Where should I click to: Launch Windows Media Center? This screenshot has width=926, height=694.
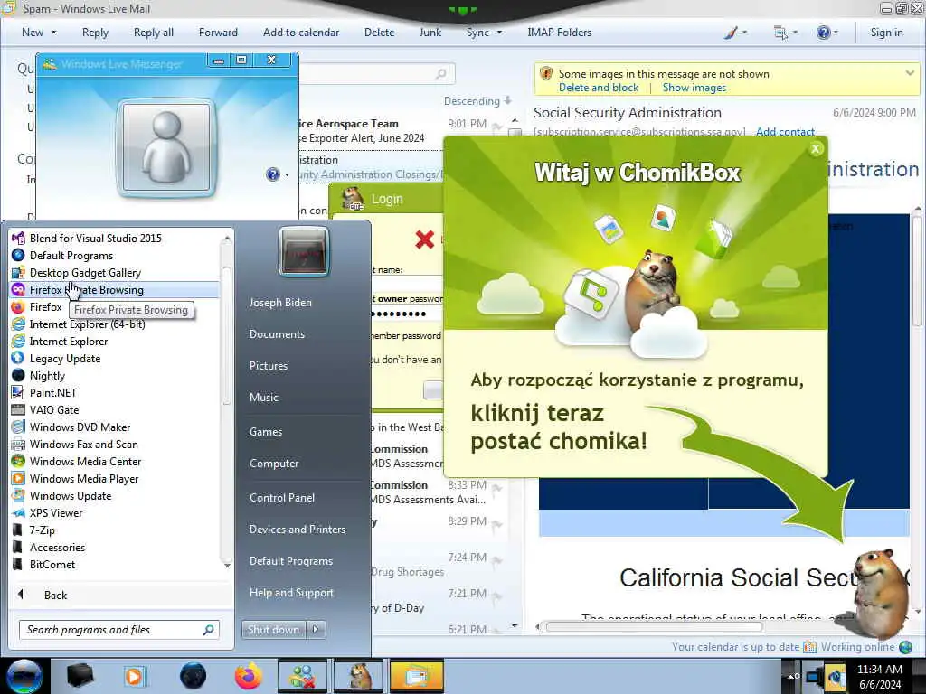tap(85, 461)
